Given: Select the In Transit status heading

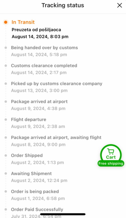Looking at the screenshot, I should 23,22.
